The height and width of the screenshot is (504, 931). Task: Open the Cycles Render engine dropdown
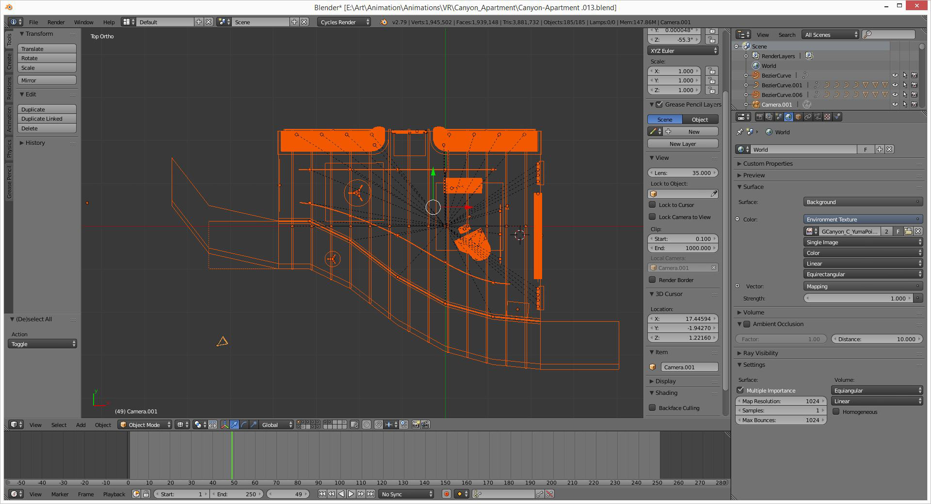[x=344, y=22]
